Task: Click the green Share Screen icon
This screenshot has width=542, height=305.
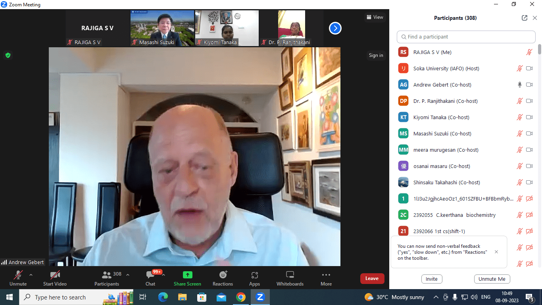Action: [187, 275]
